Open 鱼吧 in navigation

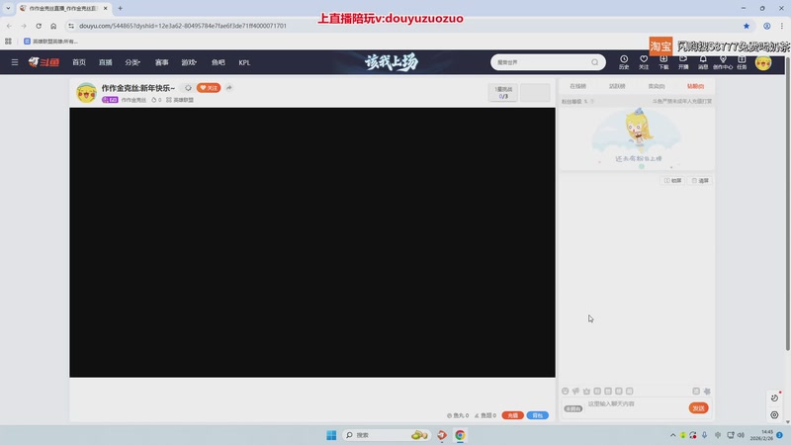pyautogui.click(x=218, y=62)
